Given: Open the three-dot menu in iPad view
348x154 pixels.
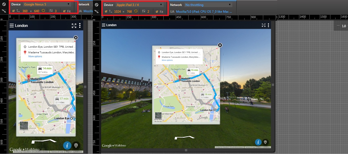Looking at the screenshot, I should pyautogui.click(x=269, y=25).
